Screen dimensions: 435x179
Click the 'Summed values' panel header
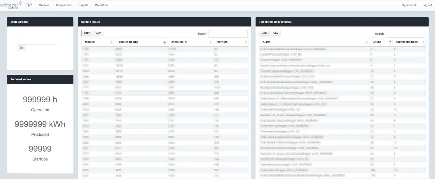tap(40, 79)
